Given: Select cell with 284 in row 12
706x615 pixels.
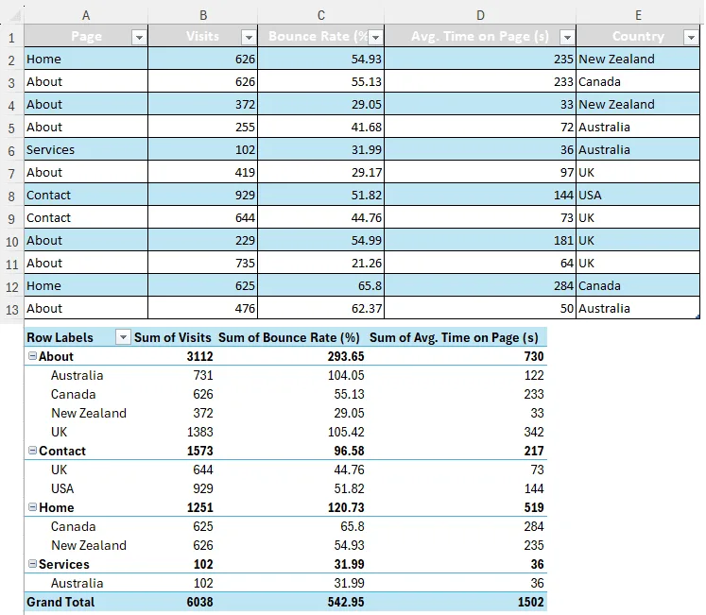Looking at the screenshot, I should tap(480, 285).
